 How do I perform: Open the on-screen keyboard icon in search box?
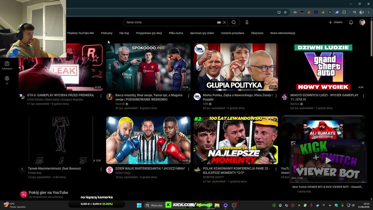[219, 22]
